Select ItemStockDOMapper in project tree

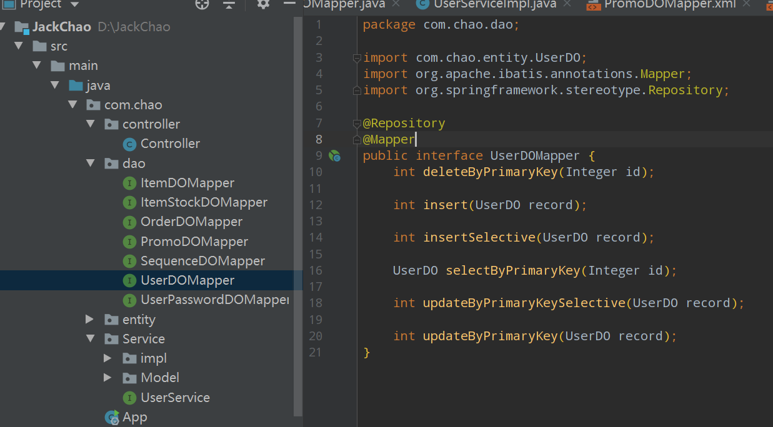[204, 202]
